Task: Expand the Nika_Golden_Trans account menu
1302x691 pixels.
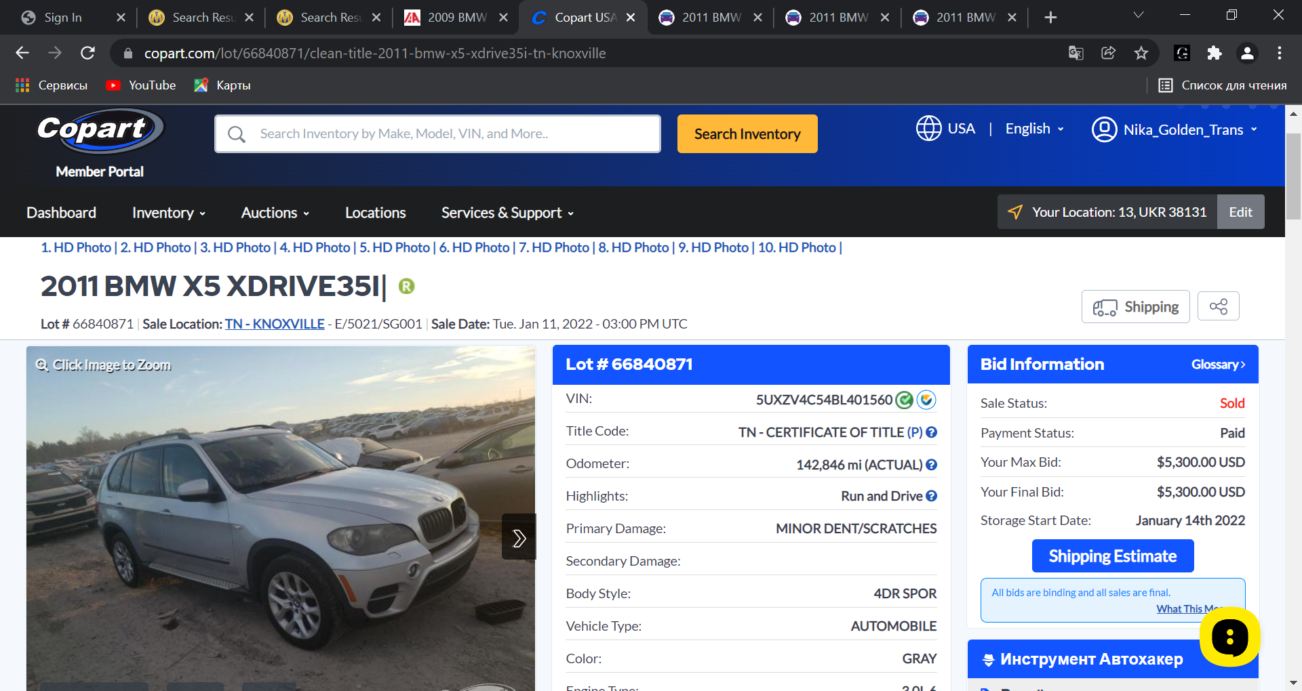Action: [x=1175, y=129]
